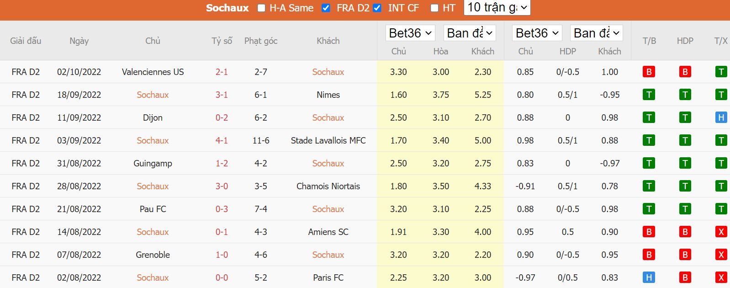Open Stade Lavallois MFC team link

tap(328, 140)
